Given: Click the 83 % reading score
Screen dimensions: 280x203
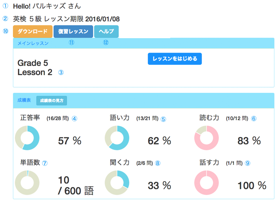Looking at the screenshot, I should [249, 141].
